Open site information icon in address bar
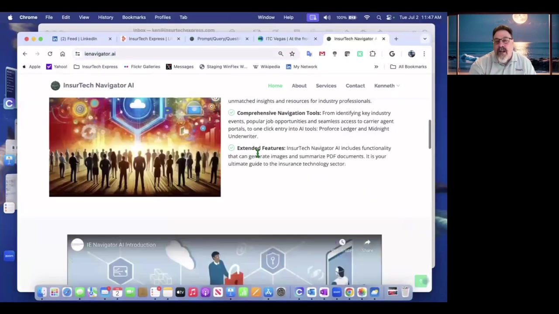Viewport: 559px width, 314px height. coord(77,54)
